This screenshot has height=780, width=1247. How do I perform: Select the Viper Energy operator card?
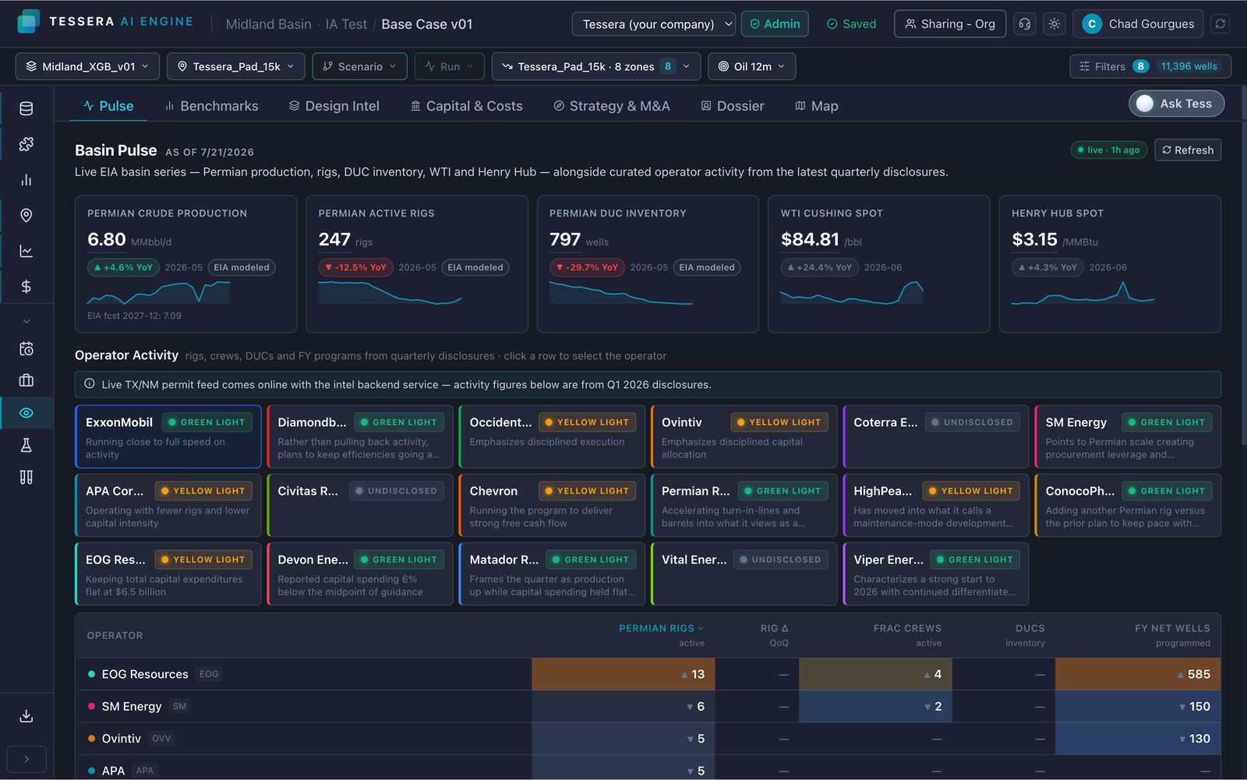(x=936, y=574)
